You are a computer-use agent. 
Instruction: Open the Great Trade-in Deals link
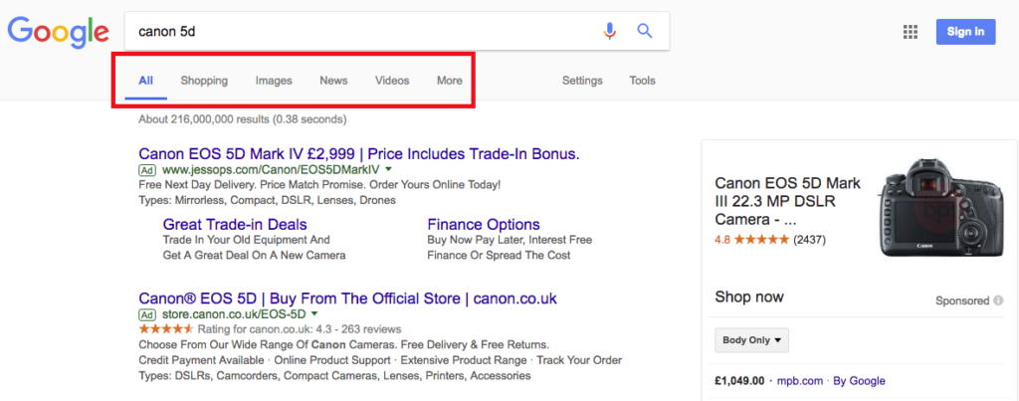point(235,225)
